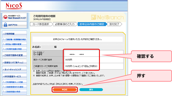
Task: Click the orange 申込む button
Action: click(65, 90)
